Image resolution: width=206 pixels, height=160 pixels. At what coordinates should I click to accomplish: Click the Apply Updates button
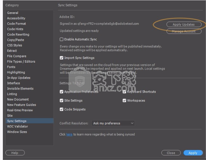(184, 24)
